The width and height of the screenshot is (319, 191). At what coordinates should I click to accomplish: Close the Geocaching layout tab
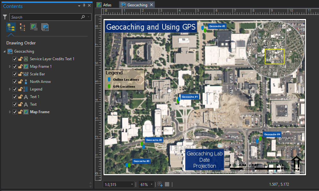(x=151, y=5)
